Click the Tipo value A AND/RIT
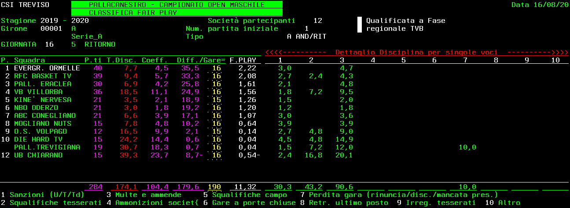The height and width of the screenshot is (208, 570). (x=306, y=36)
